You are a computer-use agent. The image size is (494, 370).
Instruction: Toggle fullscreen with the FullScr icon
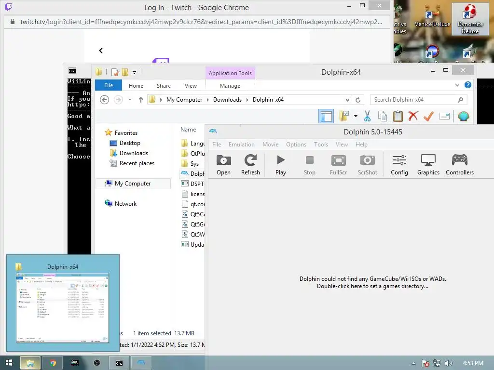tap(338, 165)
